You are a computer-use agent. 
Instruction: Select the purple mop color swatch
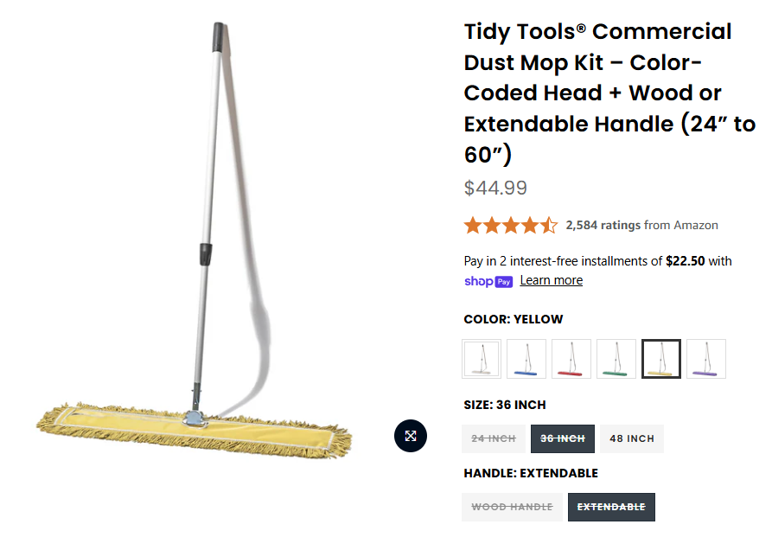[x=706, y=359]
